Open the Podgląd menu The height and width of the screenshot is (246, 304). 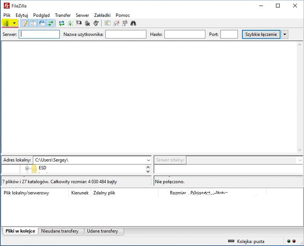click(x=41, y=15)
